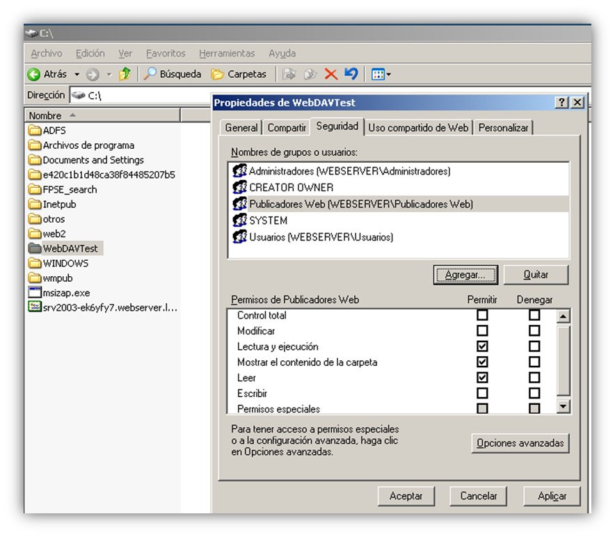Click the srv2003 certificate file icon

pos(35,307)
